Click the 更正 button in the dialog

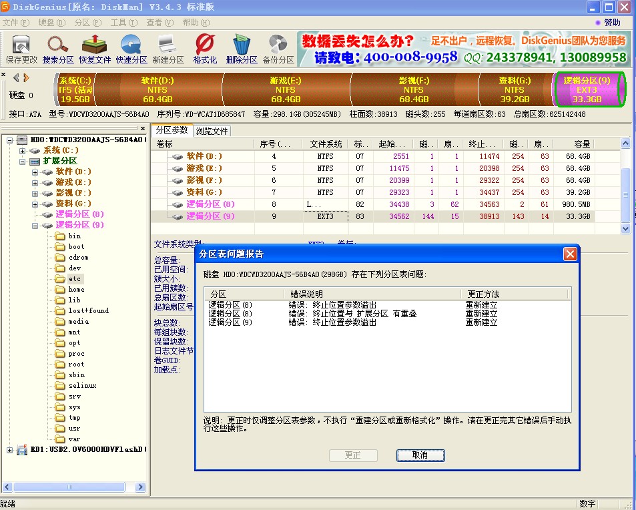pos(353,455)
